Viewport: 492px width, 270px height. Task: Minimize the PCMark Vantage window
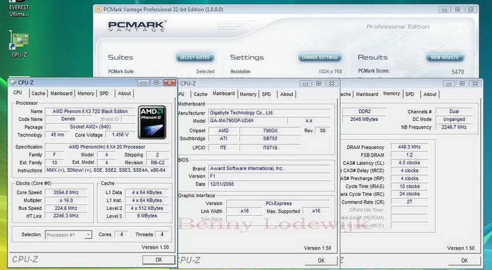pyautogui.click(x=444, y=10)
